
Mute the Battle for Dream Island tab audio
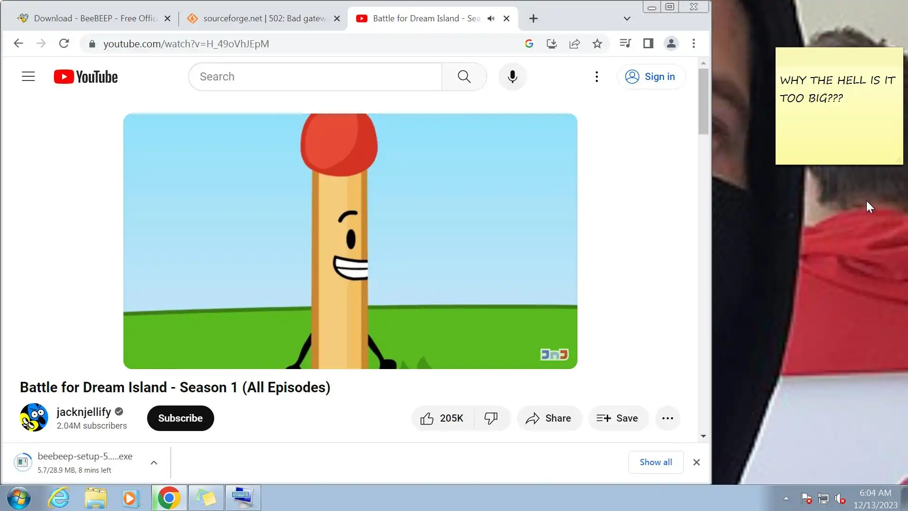point(491,18)
